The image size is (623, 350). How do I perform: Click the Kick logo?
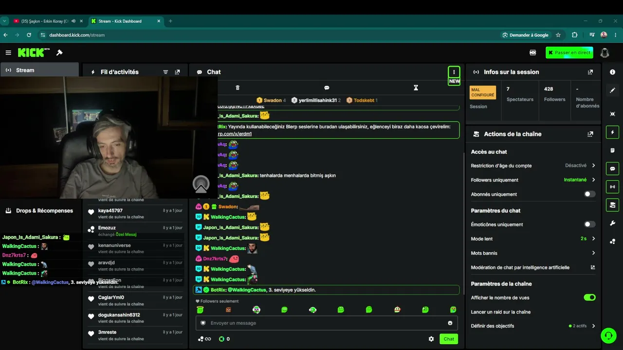coord(34,52)
